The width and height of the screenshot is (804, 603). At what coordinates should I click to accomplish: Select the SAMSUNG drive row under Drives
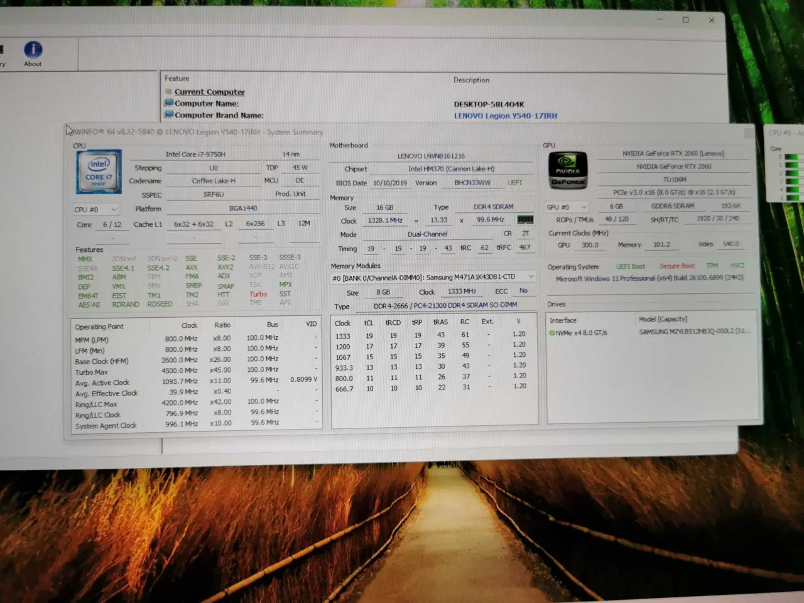coord(695,332)
